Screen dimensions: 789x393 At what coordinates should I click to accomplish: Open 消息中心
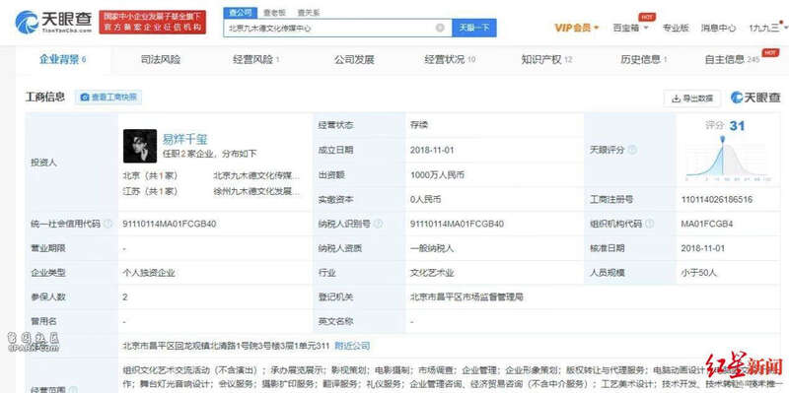pos(718,28)
